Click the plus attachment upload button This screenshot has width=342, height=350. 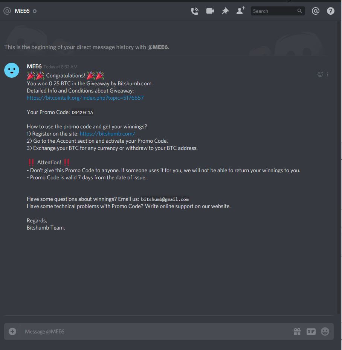pos(12,331)
